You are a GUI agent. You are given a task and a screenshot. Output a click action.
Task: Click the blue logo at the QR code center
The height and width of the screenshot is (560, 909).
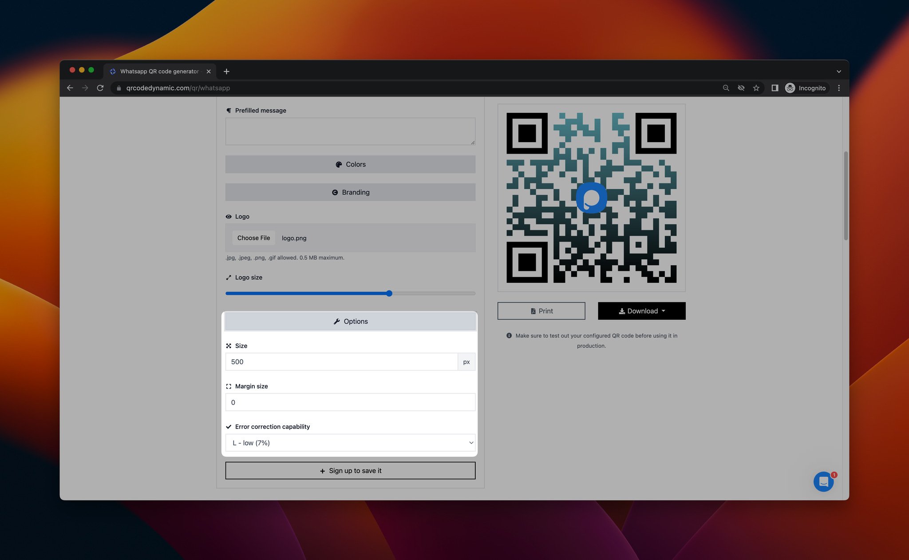pos(591,198)
